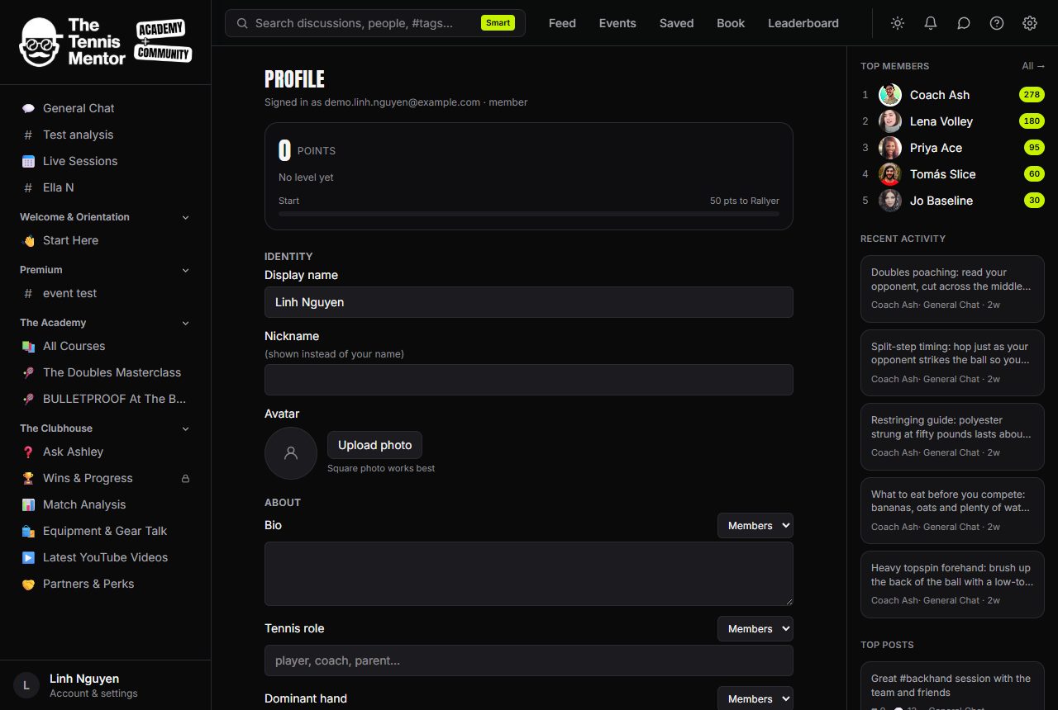The width and height of the screenshot is (1058, 710).
Task: Click the points progress bar to Rallyer
Action: (529, 214)
